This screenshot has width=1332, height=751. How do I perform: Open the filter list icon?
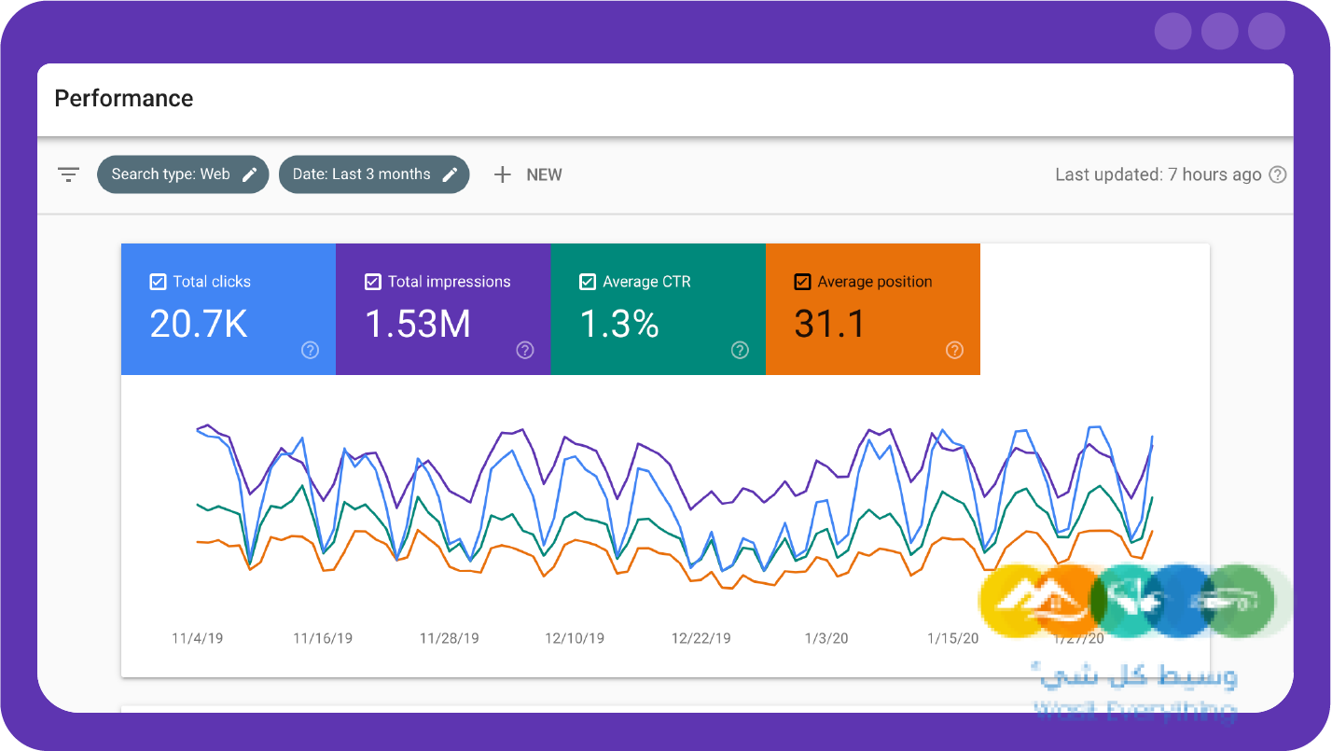click(x=68, y=174)
